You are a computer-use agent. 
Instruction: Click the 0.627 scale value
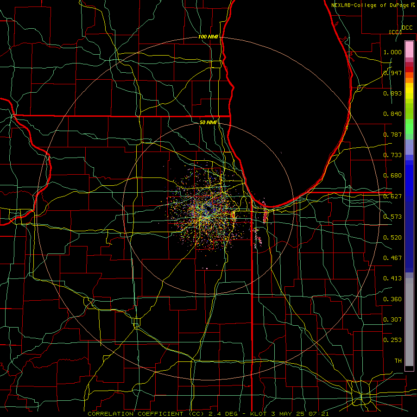click(x=392, y=196)
